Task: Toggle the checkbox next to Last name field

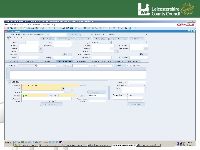Action: coord(78,42)
